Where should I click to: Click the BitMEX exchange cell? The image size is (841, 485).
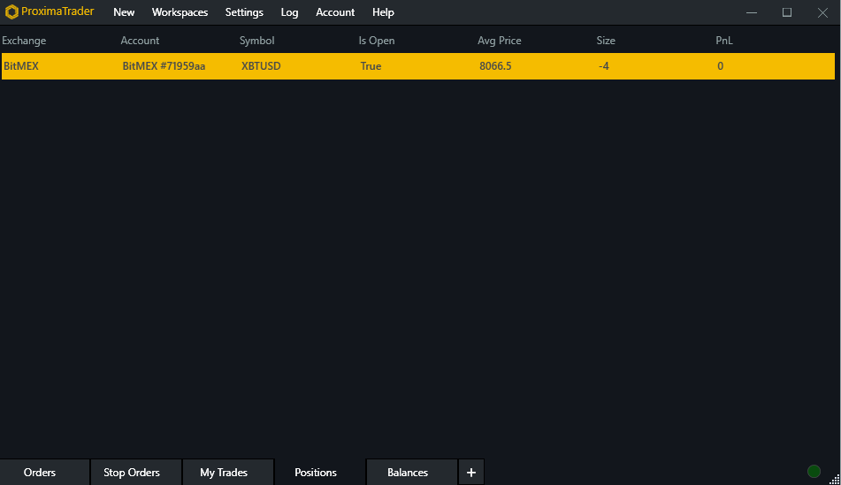pyautogui.click(x=21, y=66)
